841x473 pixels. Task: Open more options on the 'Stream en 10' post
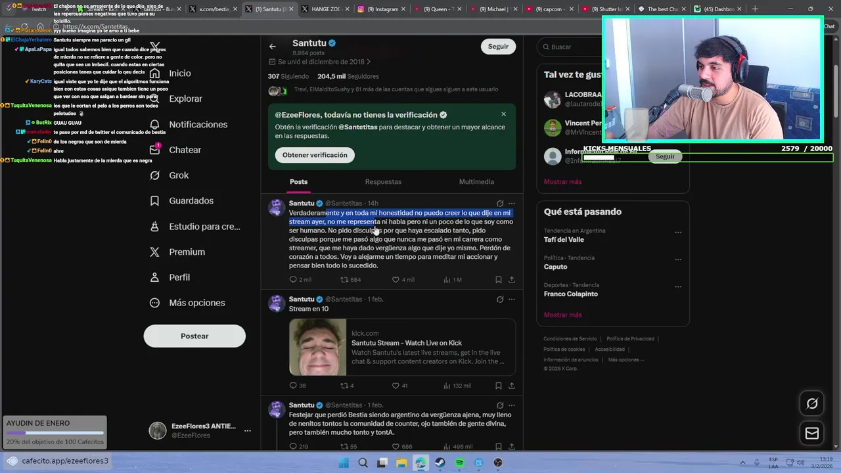tap(512, 300)
